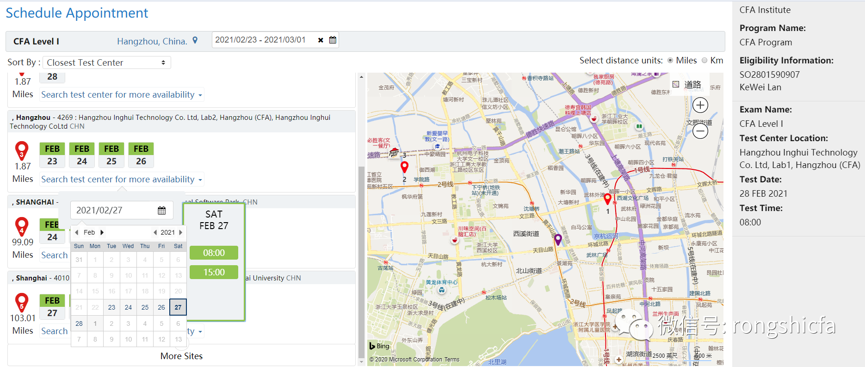Go to previous year arrow beside 2021

click(155, 232)
